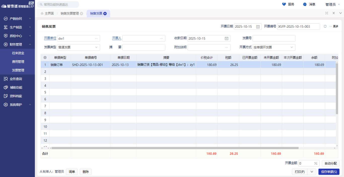Image resolution: width=344 pixels, height=177 pixels.
Task: Click the gear icon in the table header
Action: pyautogui.click(x=45, y=57)
